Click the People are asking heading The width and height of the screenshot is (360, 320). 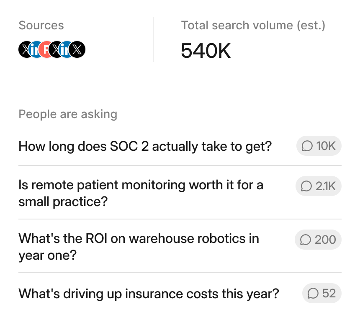click(68, 114)
